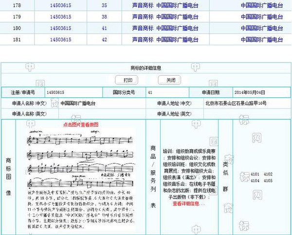292x235 pixels.
Task: Click the 国际分类号 label
Action: pos(124,92)
